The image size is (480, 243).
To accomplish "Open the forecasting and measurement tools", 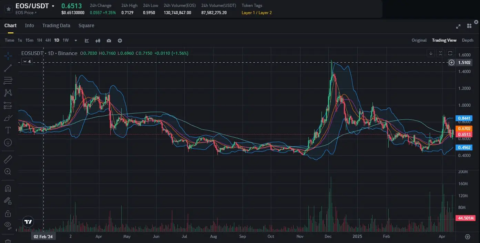I will pos(8,105).
